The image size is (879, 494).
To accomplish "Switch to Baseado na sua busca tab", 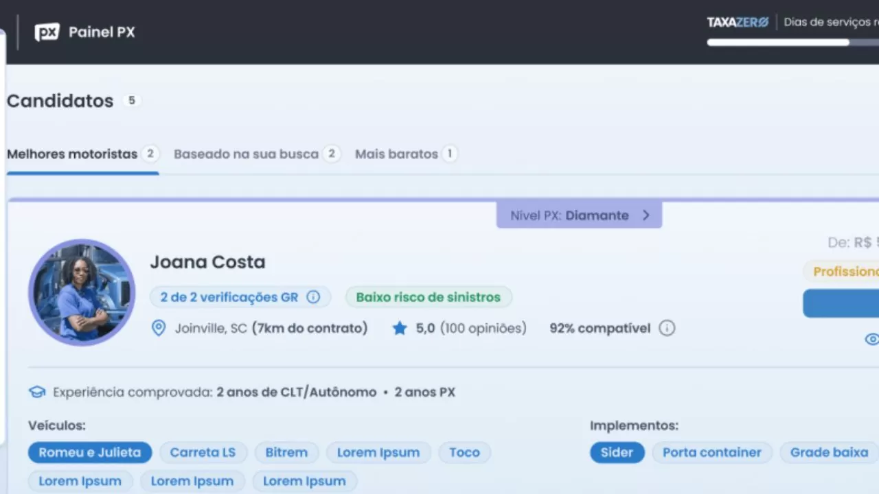I will pos(246,154).
